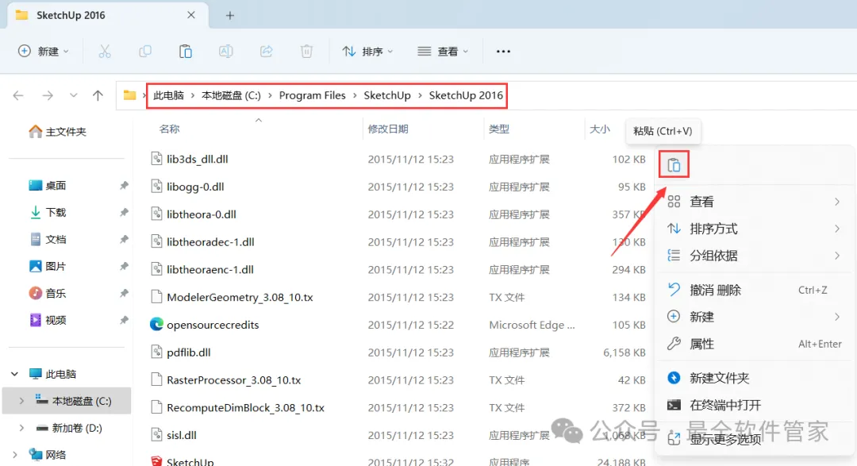Open 桌面 in quick access
The width and height of the screenshot is (857, 466).
(48, 186)
